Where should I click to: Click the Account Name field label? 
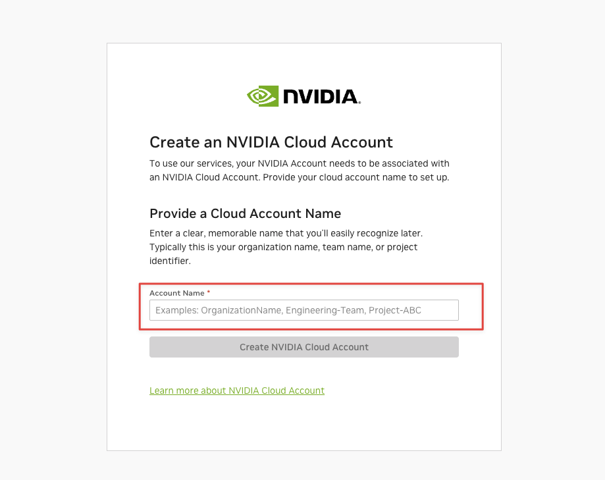pos(176,293)
